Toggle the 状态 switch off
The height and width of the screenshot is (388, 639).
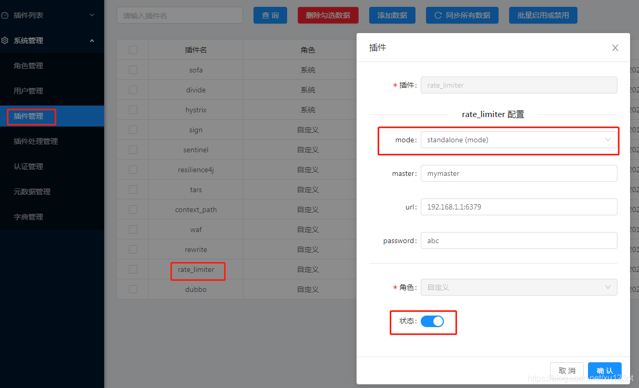pos(432,321)
